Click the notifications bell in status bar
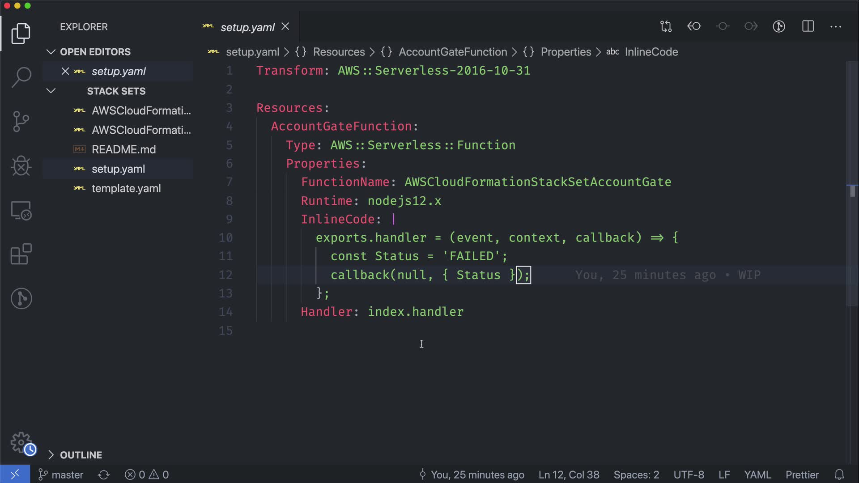 pyautogui.click(x=839, y=475)
